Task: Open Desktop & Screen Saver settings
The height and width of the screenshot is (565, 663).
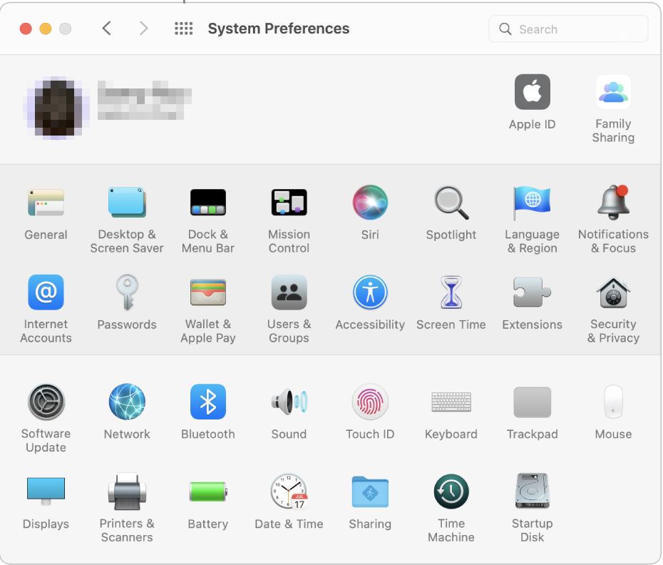Action: (x=127, y=203)
